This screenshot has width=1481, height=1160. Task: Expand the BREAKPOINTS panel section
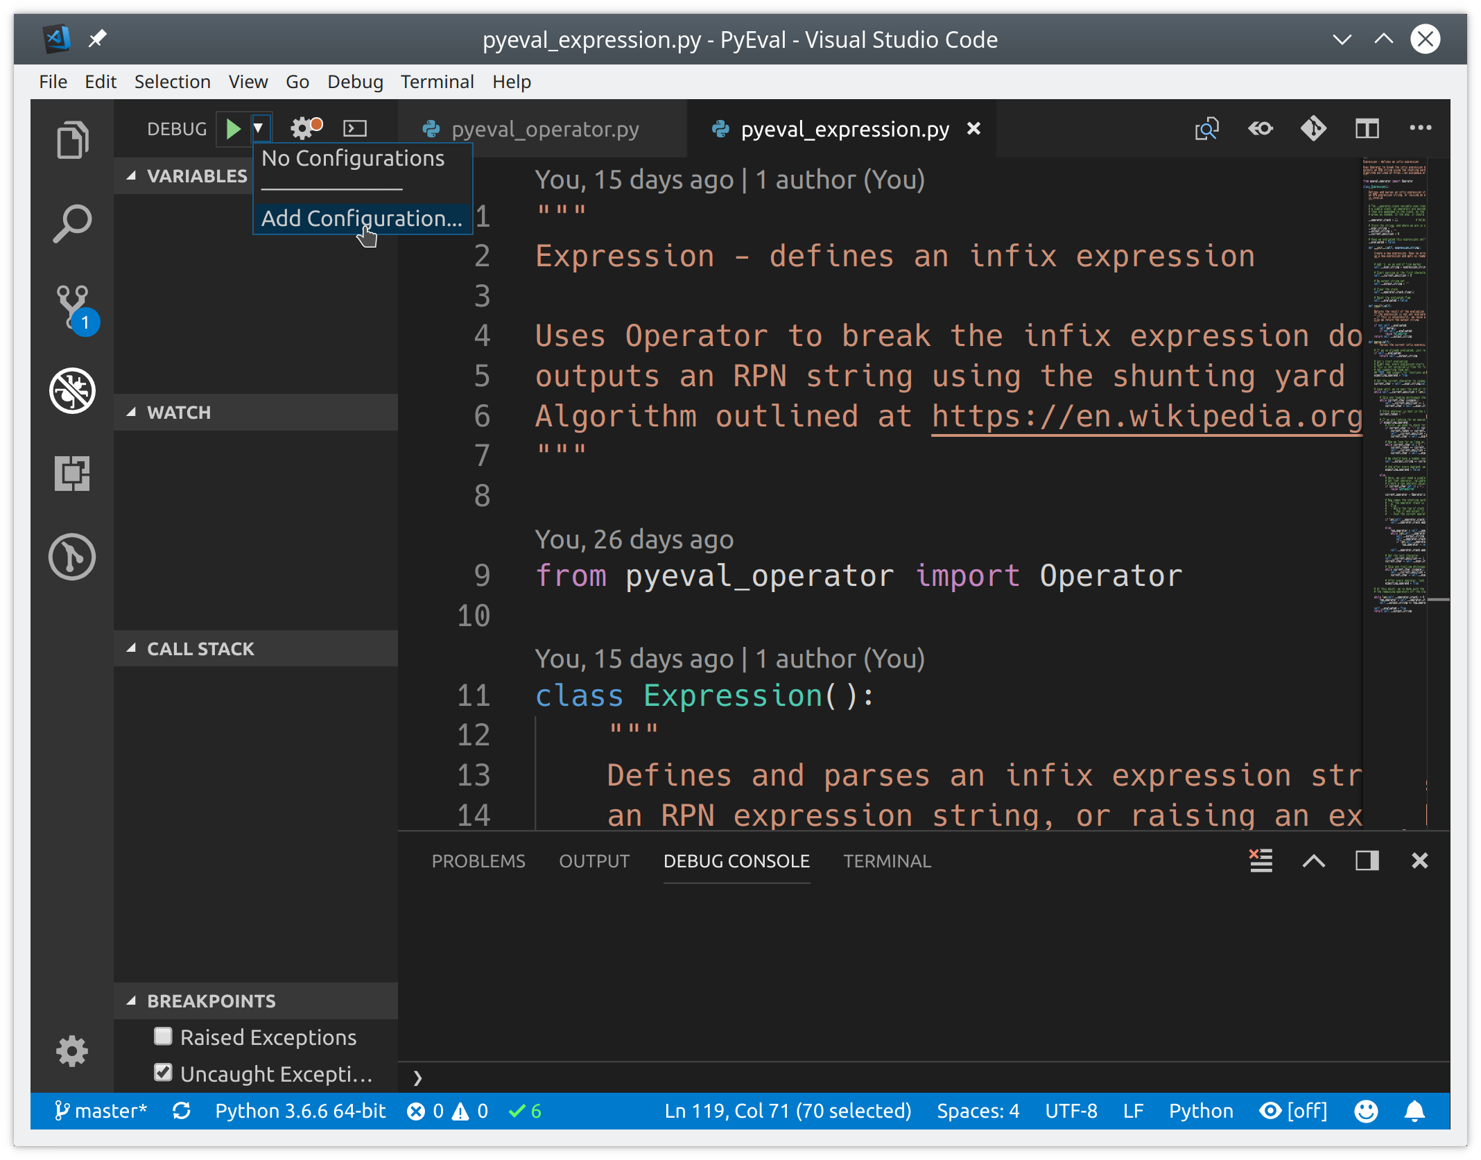click(130, 998)
